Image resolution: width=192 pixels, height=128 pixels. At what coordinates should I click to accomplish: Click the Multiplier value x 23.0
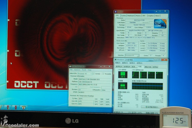[131, 45]
